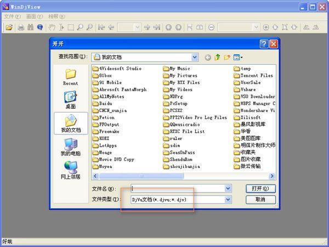Select 我的文档 in places bar
The height and width of the screenshot is (247, 329).
pyautogui.click(x=70, y=123)
